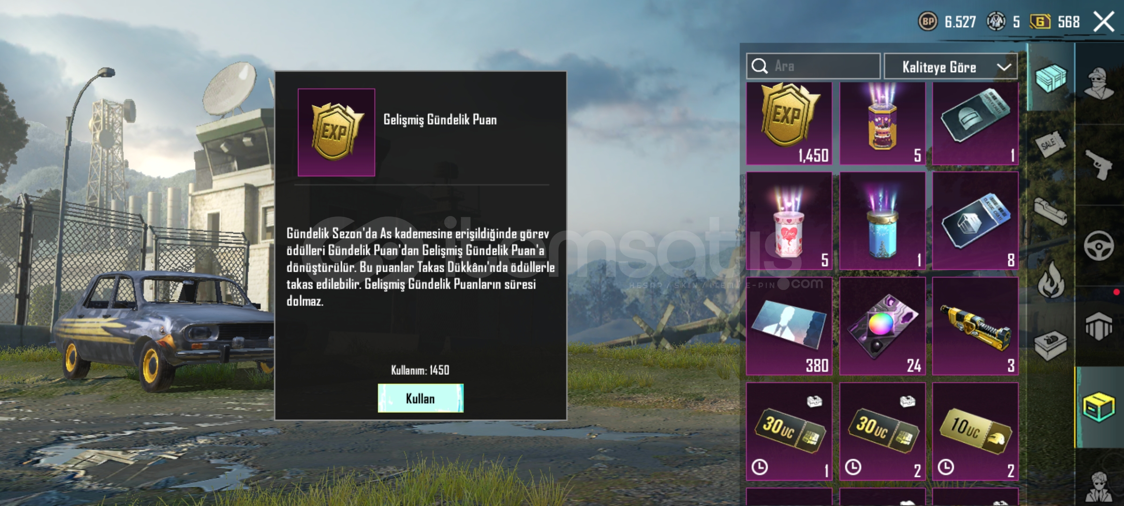Select the classic crate coupon with 8

(x=976, y=221)
